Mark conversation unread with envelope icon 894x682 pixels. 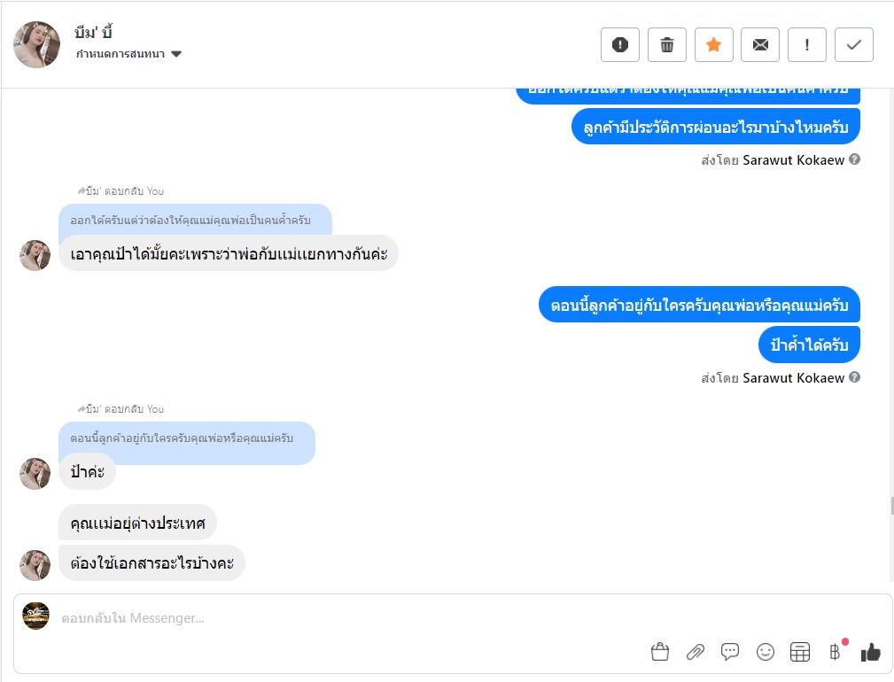click(x=760, y=45)
